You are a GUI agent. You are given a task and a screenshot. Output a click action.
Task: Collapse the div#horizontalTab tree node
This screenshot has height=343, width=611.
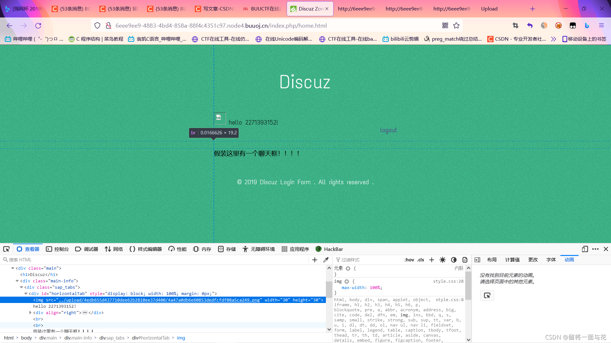click(x=26, y=293)
